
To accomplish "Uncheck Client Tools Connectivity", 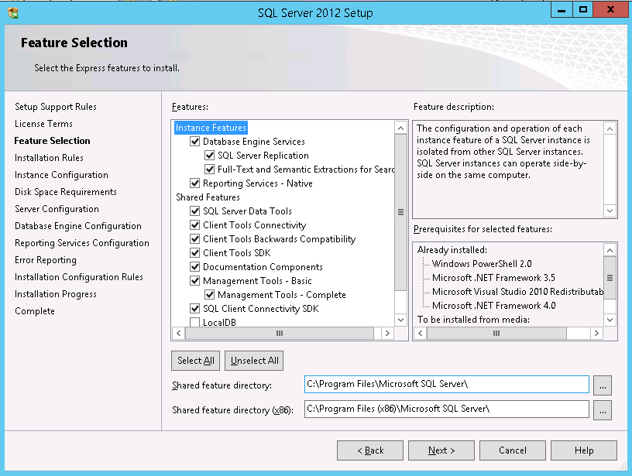I will pos(194,225).
